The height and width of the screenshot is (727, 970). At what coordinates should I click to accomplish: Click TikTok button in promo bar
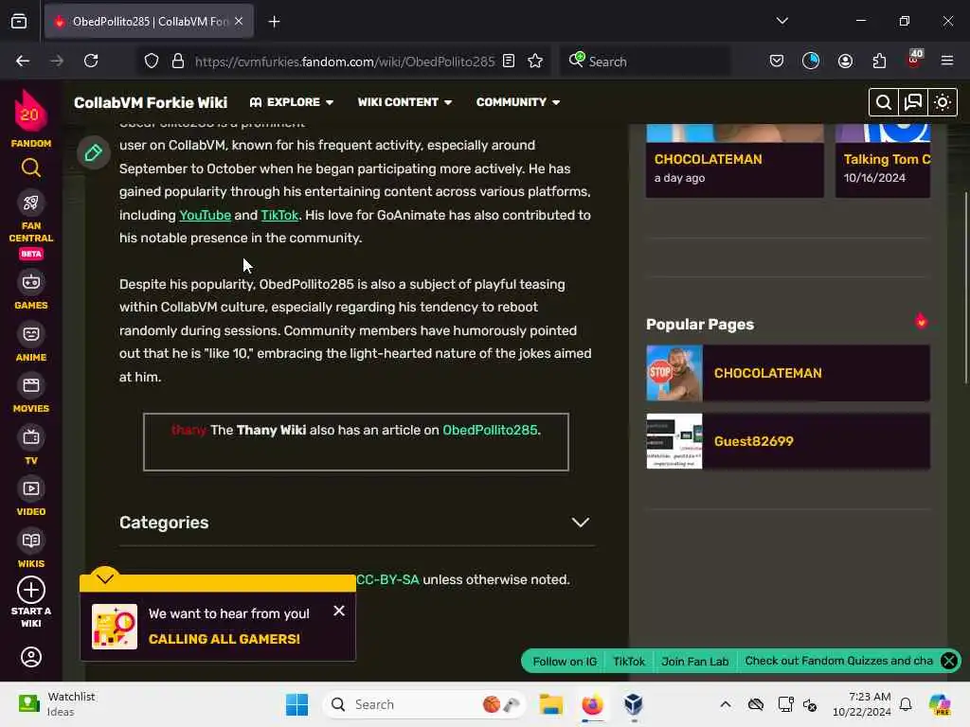[629, 661]
